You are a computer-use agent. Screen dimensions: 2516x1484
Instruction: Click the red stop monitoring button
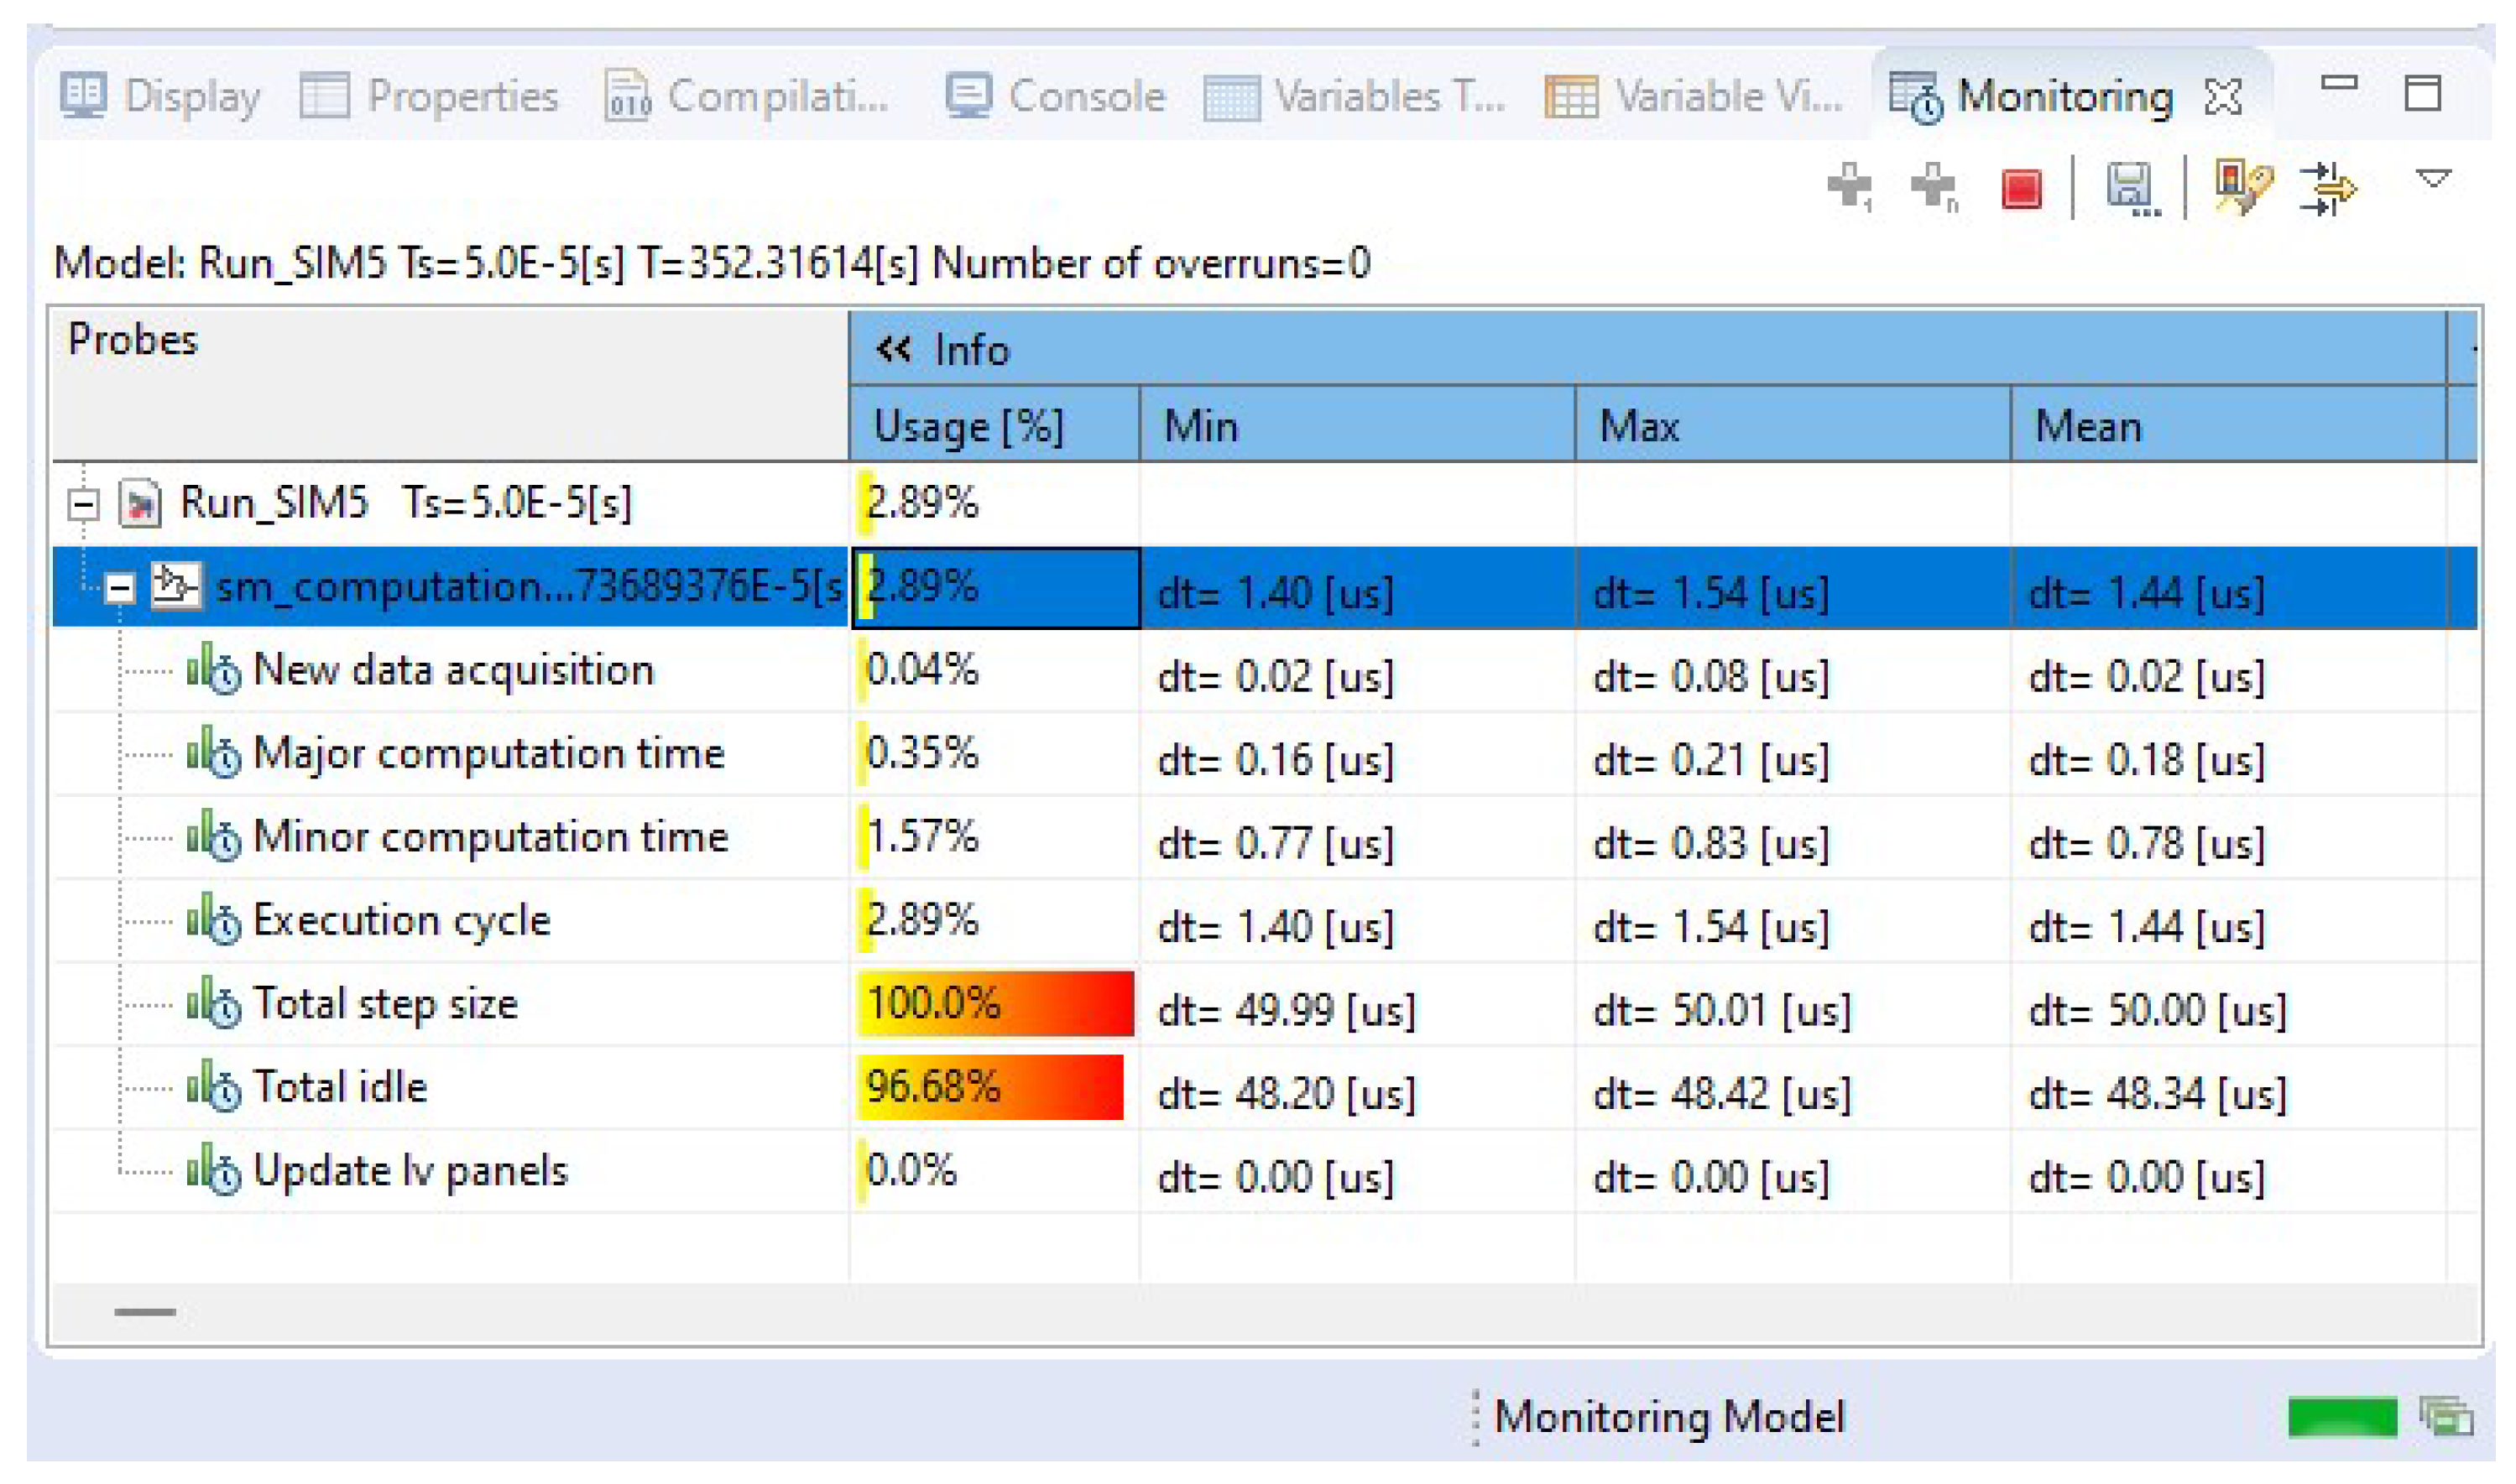click(2021, 189)
